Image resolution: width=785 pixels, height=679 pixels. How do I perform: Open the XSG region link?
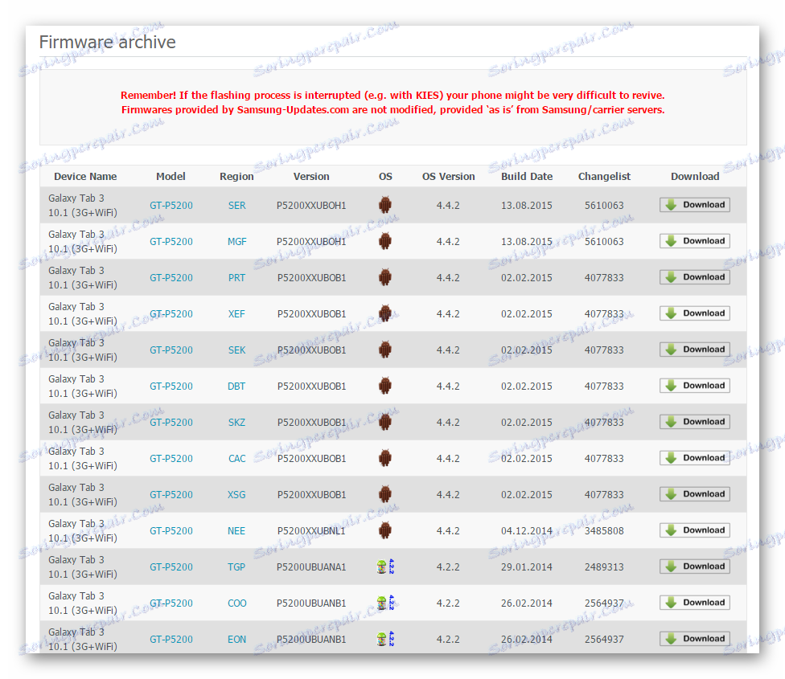[236, 494]
